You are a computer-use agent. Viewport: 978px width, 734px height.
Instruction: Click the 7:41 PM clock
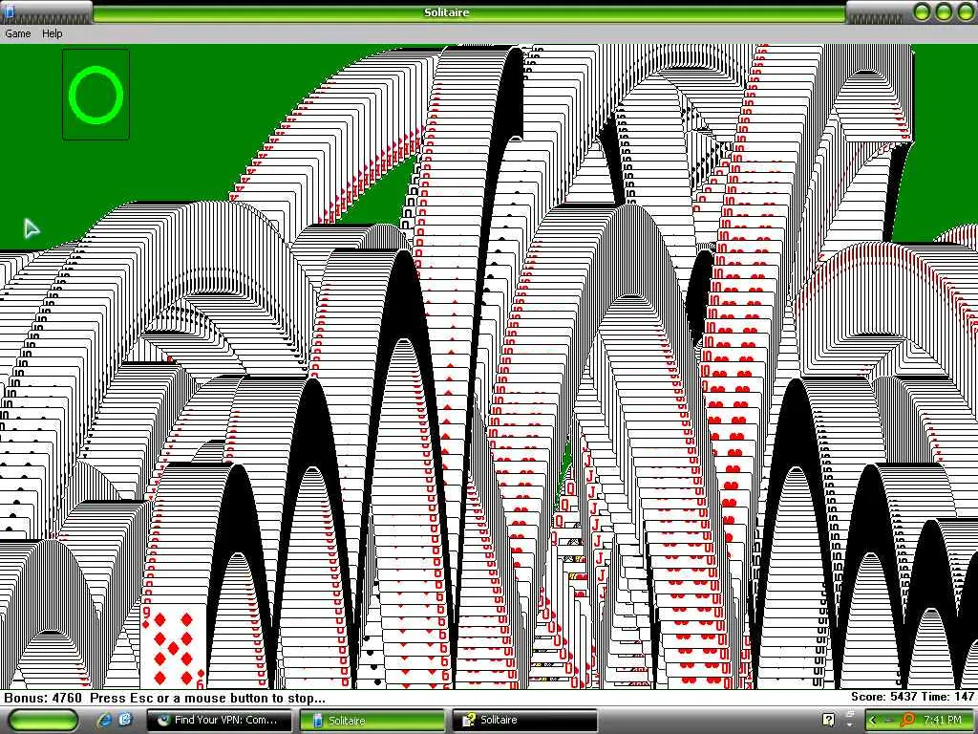tap(943, 720)
